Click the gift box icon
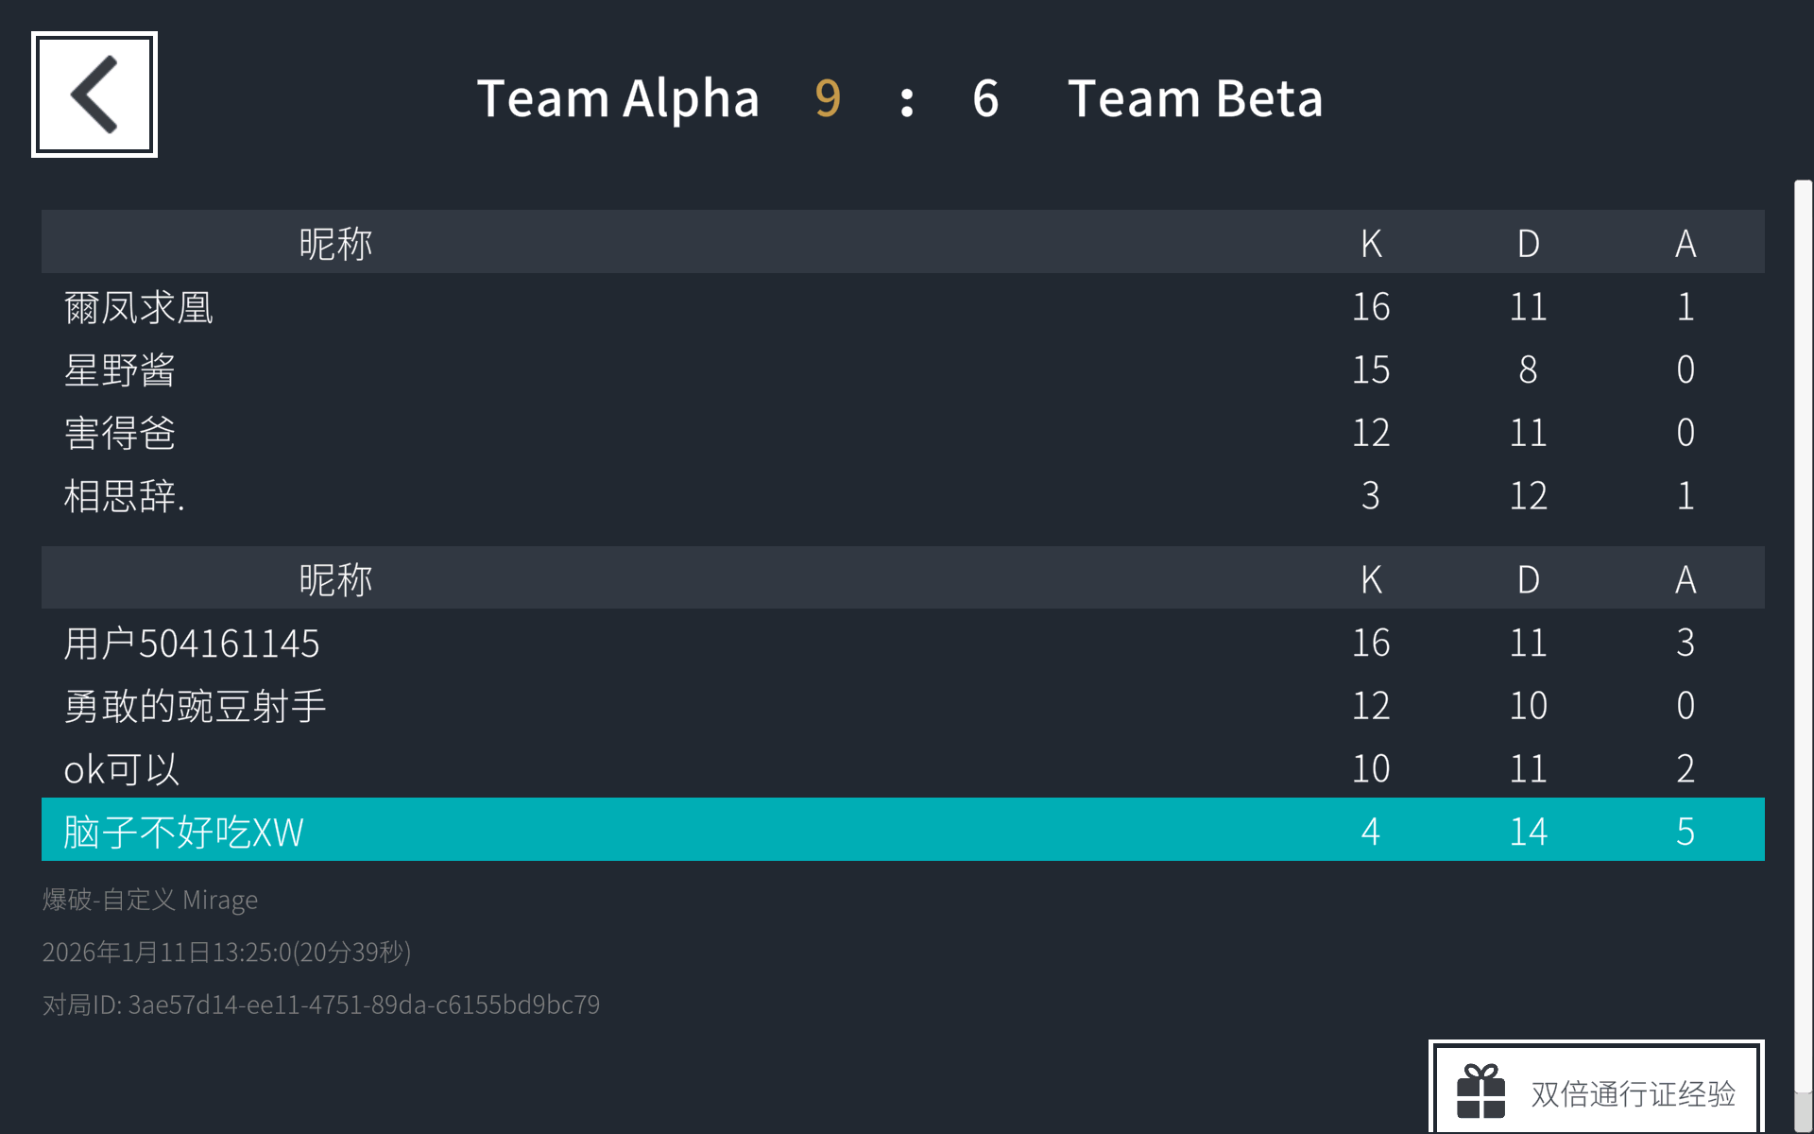Screen dimensions: 1814x1134 [x=1480, y=1091]
